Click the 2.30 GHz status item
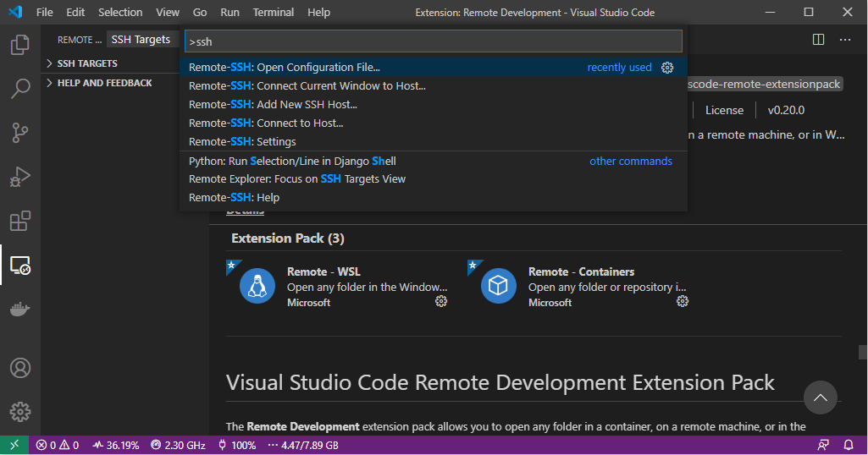868x455 pixels. (x=178, y=445)
